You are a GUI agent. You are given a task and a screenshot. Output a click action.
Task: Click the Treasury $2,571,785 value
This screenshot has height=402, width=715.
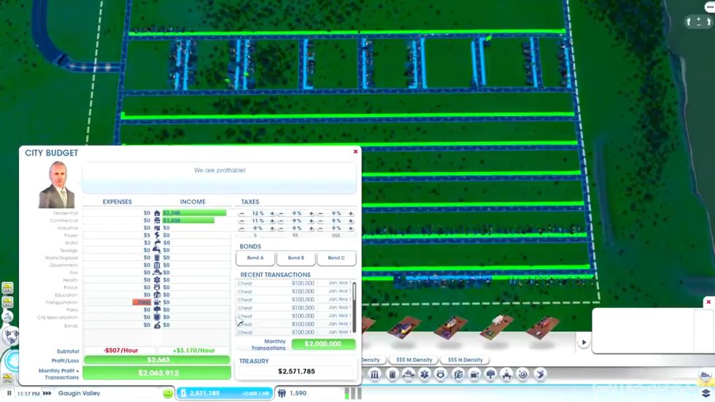[296, 371]
